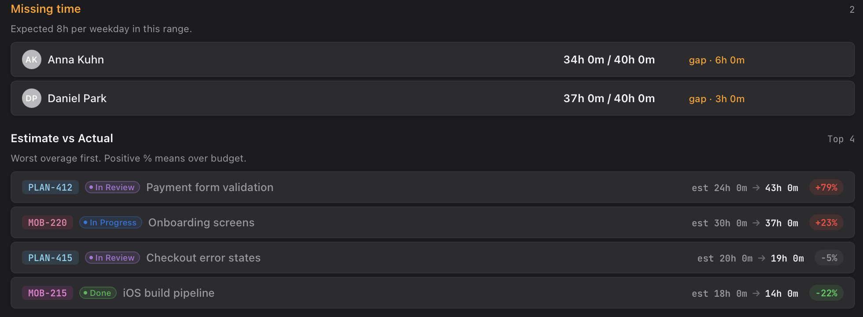Click the +79% overage badge

click(826, 187)
